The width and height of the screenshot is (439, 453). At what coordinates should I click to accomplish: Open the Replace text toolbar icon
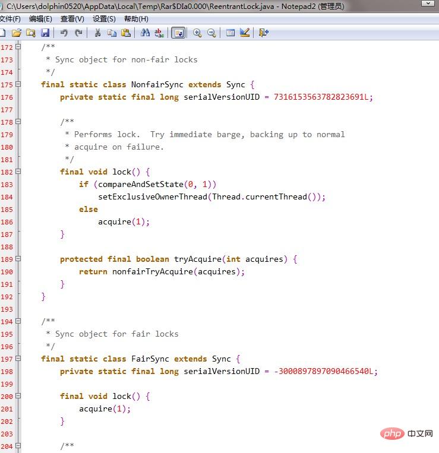tap(159, 33)
